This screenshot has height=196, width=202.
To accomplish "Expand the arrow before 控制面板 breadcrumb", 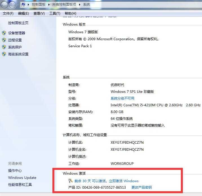I will coord(28,4).
